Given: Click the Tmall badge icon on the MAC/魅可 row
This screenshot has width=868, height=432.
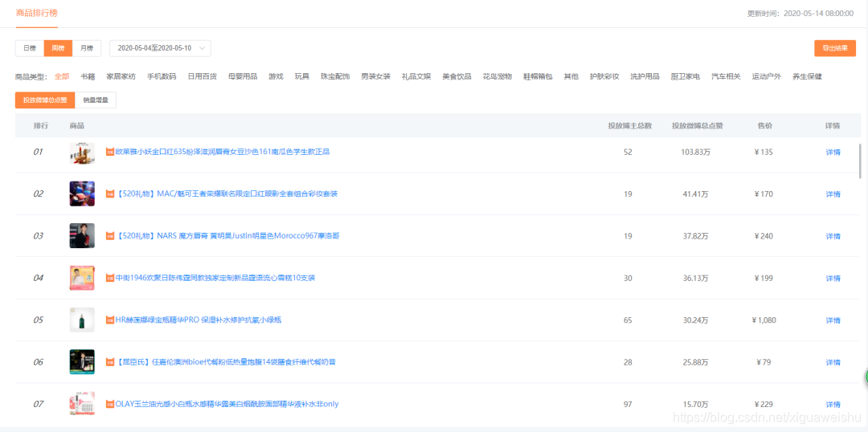Looking at the screenshot, I should click(110, 194).
